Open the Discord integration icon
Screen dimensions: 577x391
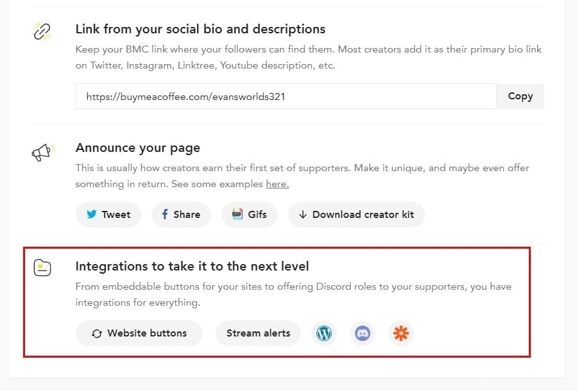click(363, 333)
